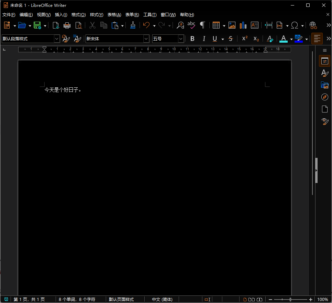Open Find and Replace tool
Screen dimensions: 332x303
(x=180, y=25)
